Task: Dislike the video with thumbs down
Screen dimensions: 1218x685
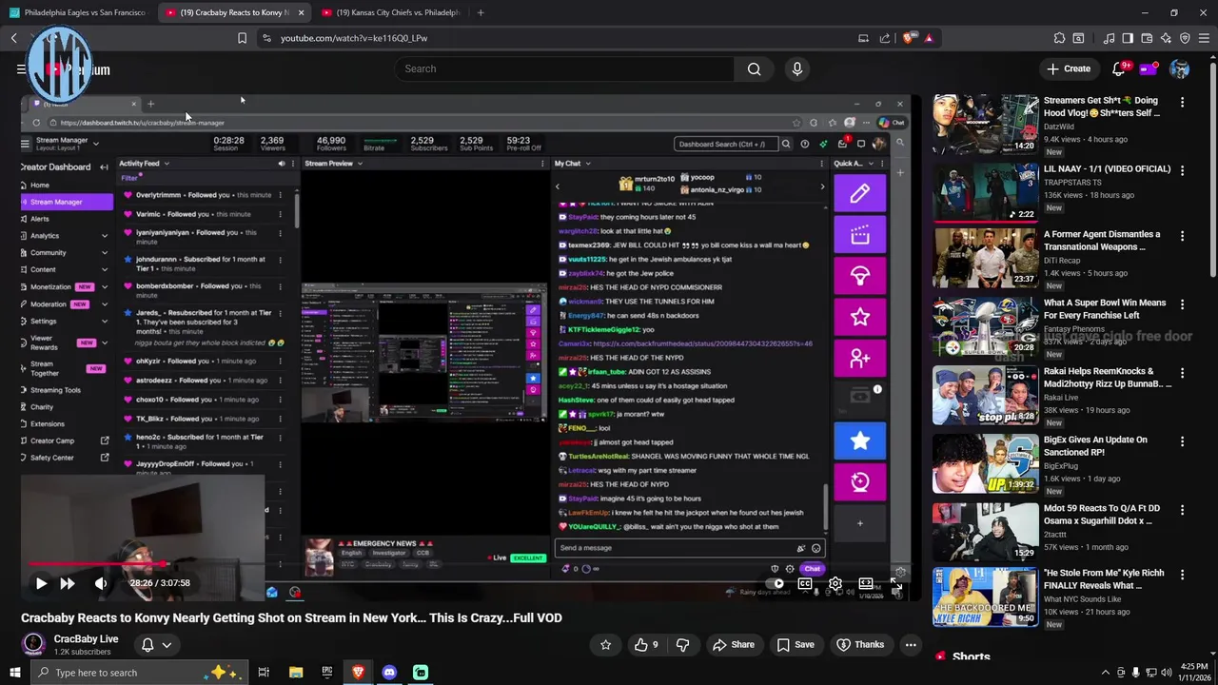Action: [683, 644]
